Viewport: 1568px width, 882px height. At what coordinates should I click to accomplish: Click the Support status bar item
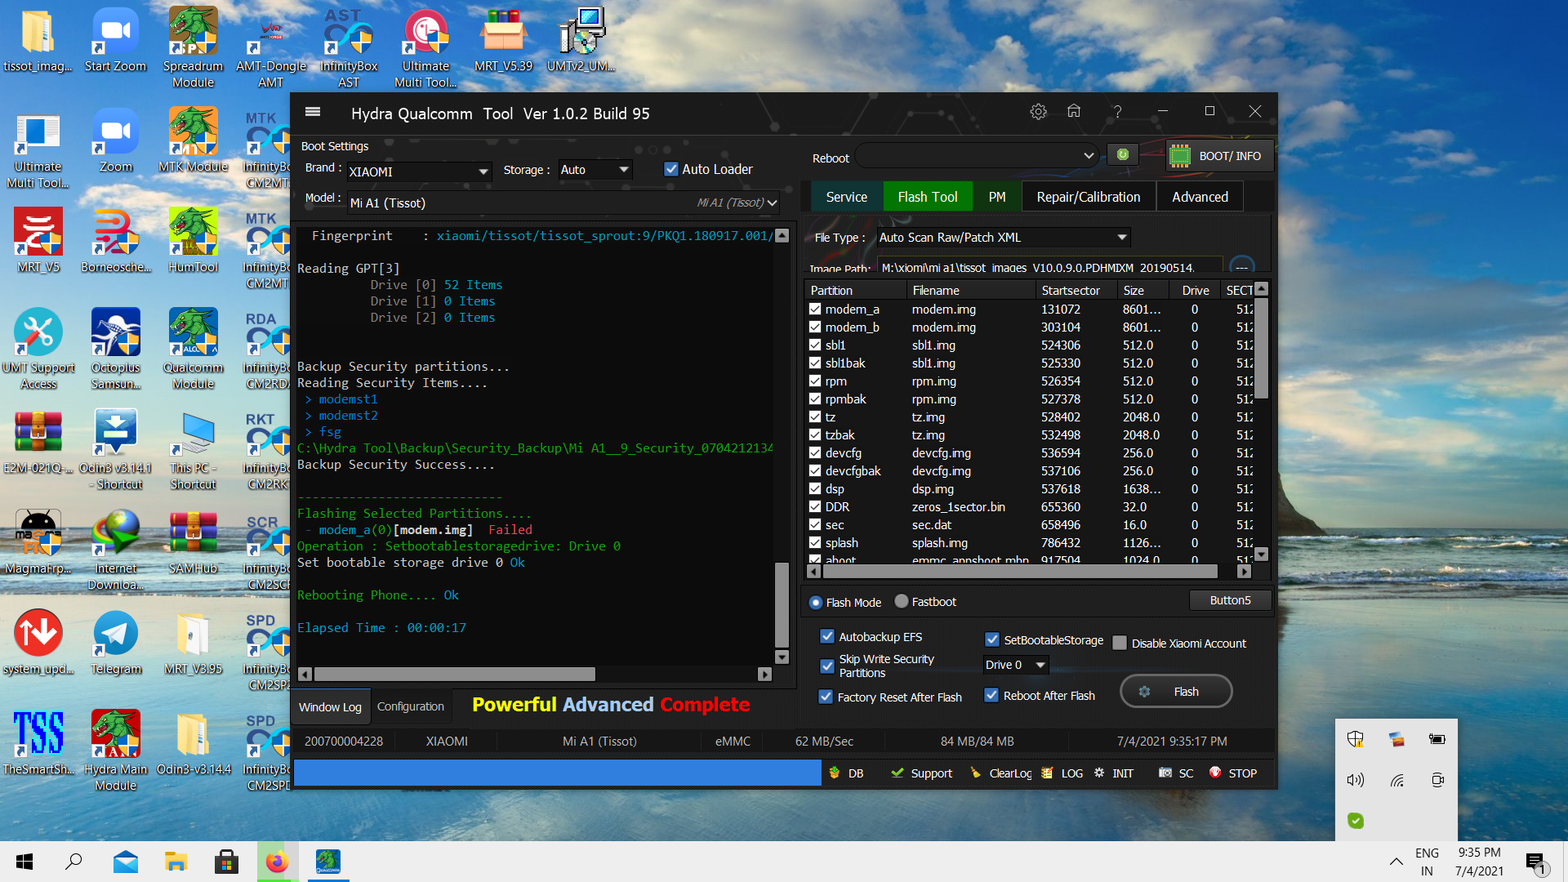pos(922,773)
